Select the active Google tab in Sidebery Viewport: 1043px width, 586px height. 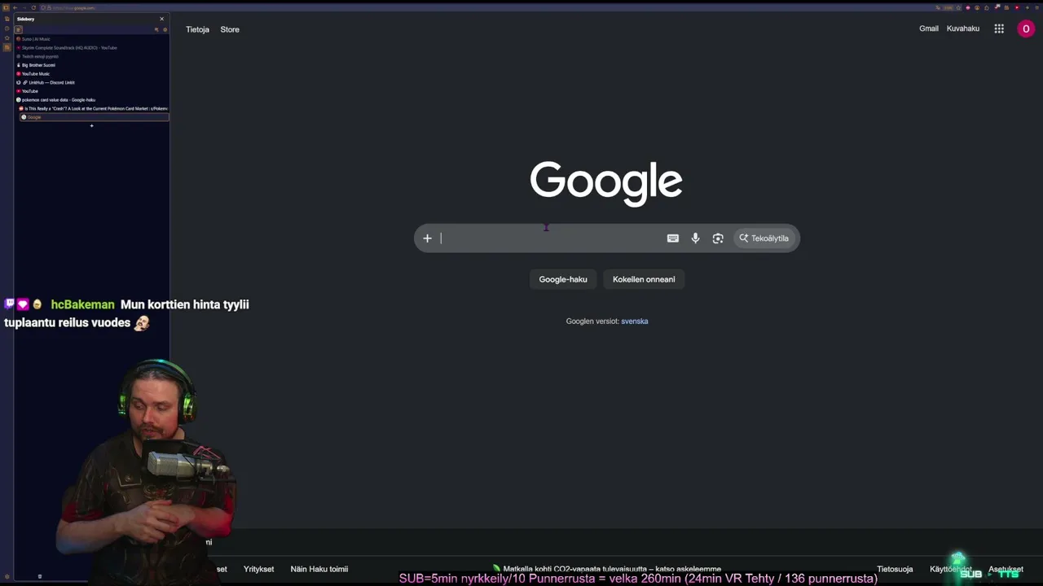(x=95, y=117)
